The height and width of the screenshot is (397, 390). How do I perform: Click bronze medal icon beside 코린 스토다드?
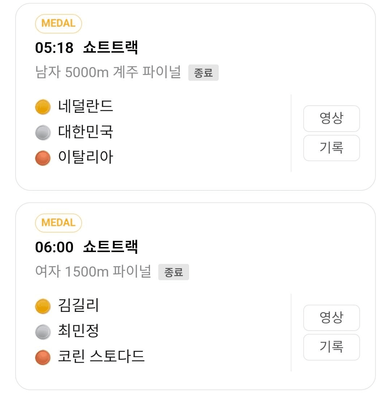(43, 358)
